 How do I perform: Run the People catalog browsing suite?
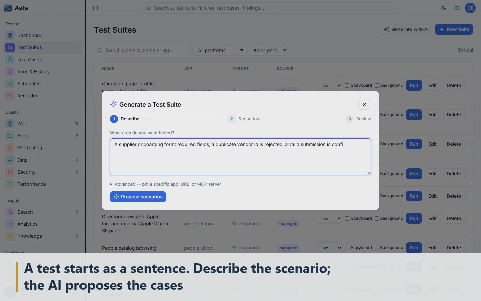click(414, 248)
